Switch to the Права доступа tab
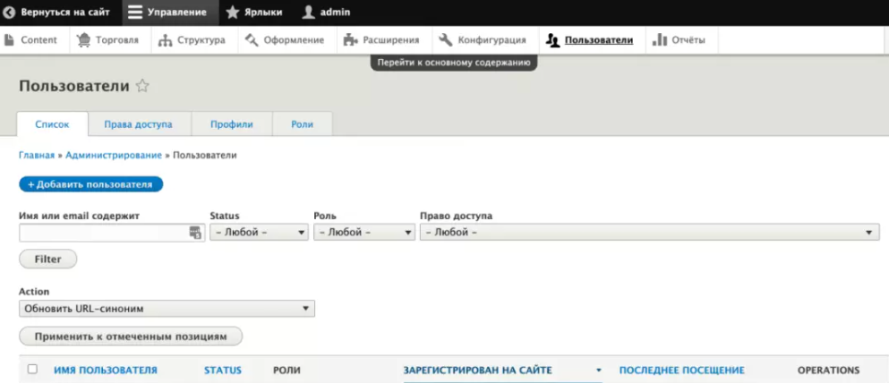 click(x=139, y=124)
